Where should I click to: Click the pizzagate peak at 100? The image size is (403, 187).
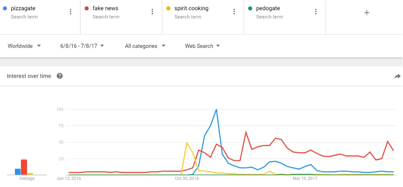[x=216, y=109]
